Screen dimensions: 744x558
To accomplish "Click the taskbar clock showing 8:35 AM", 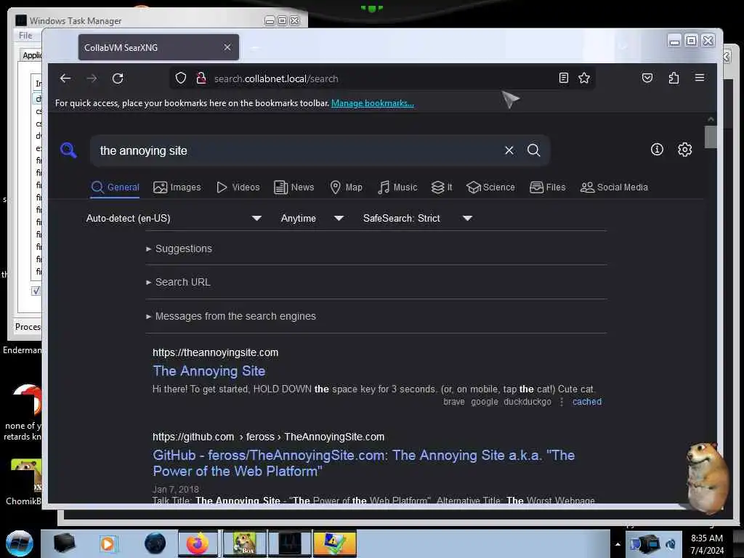I will 707,544.
